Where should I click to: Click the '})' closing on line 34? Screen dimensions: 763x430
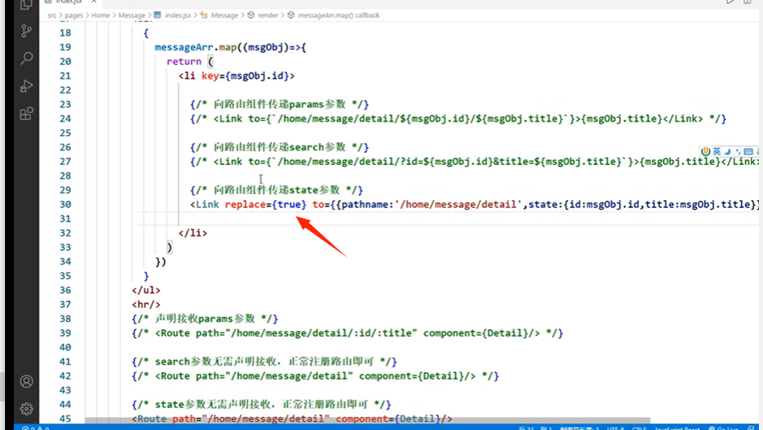[161, 262]
